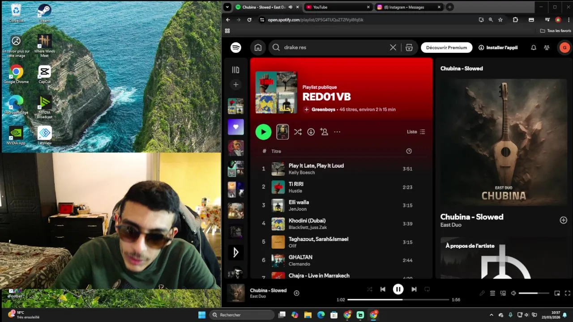
Task: Reload the Spotify page
Action: point(249,20)
